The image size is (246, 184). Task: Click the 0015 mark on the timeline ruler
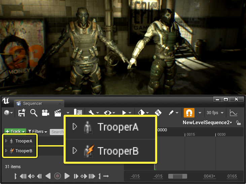tap(191, 134)
